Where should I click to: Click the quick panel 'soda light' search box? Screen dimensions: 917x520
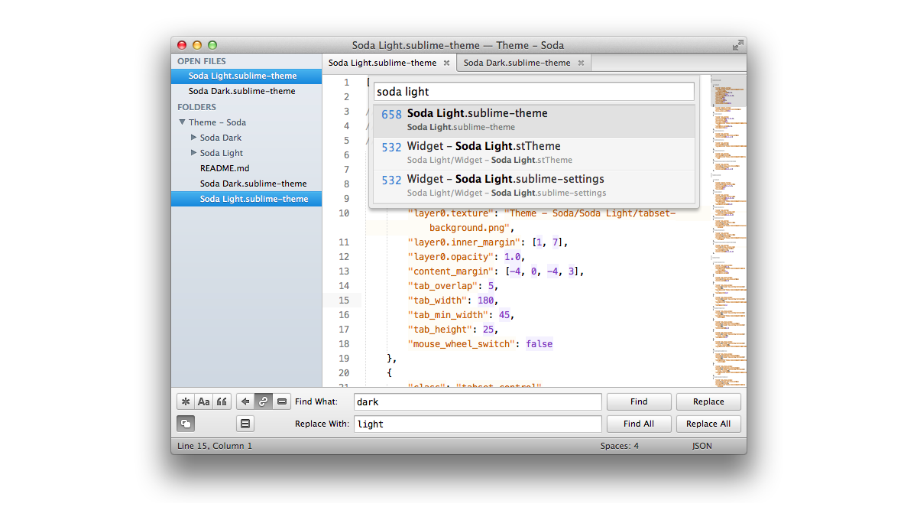coord(533,92)
